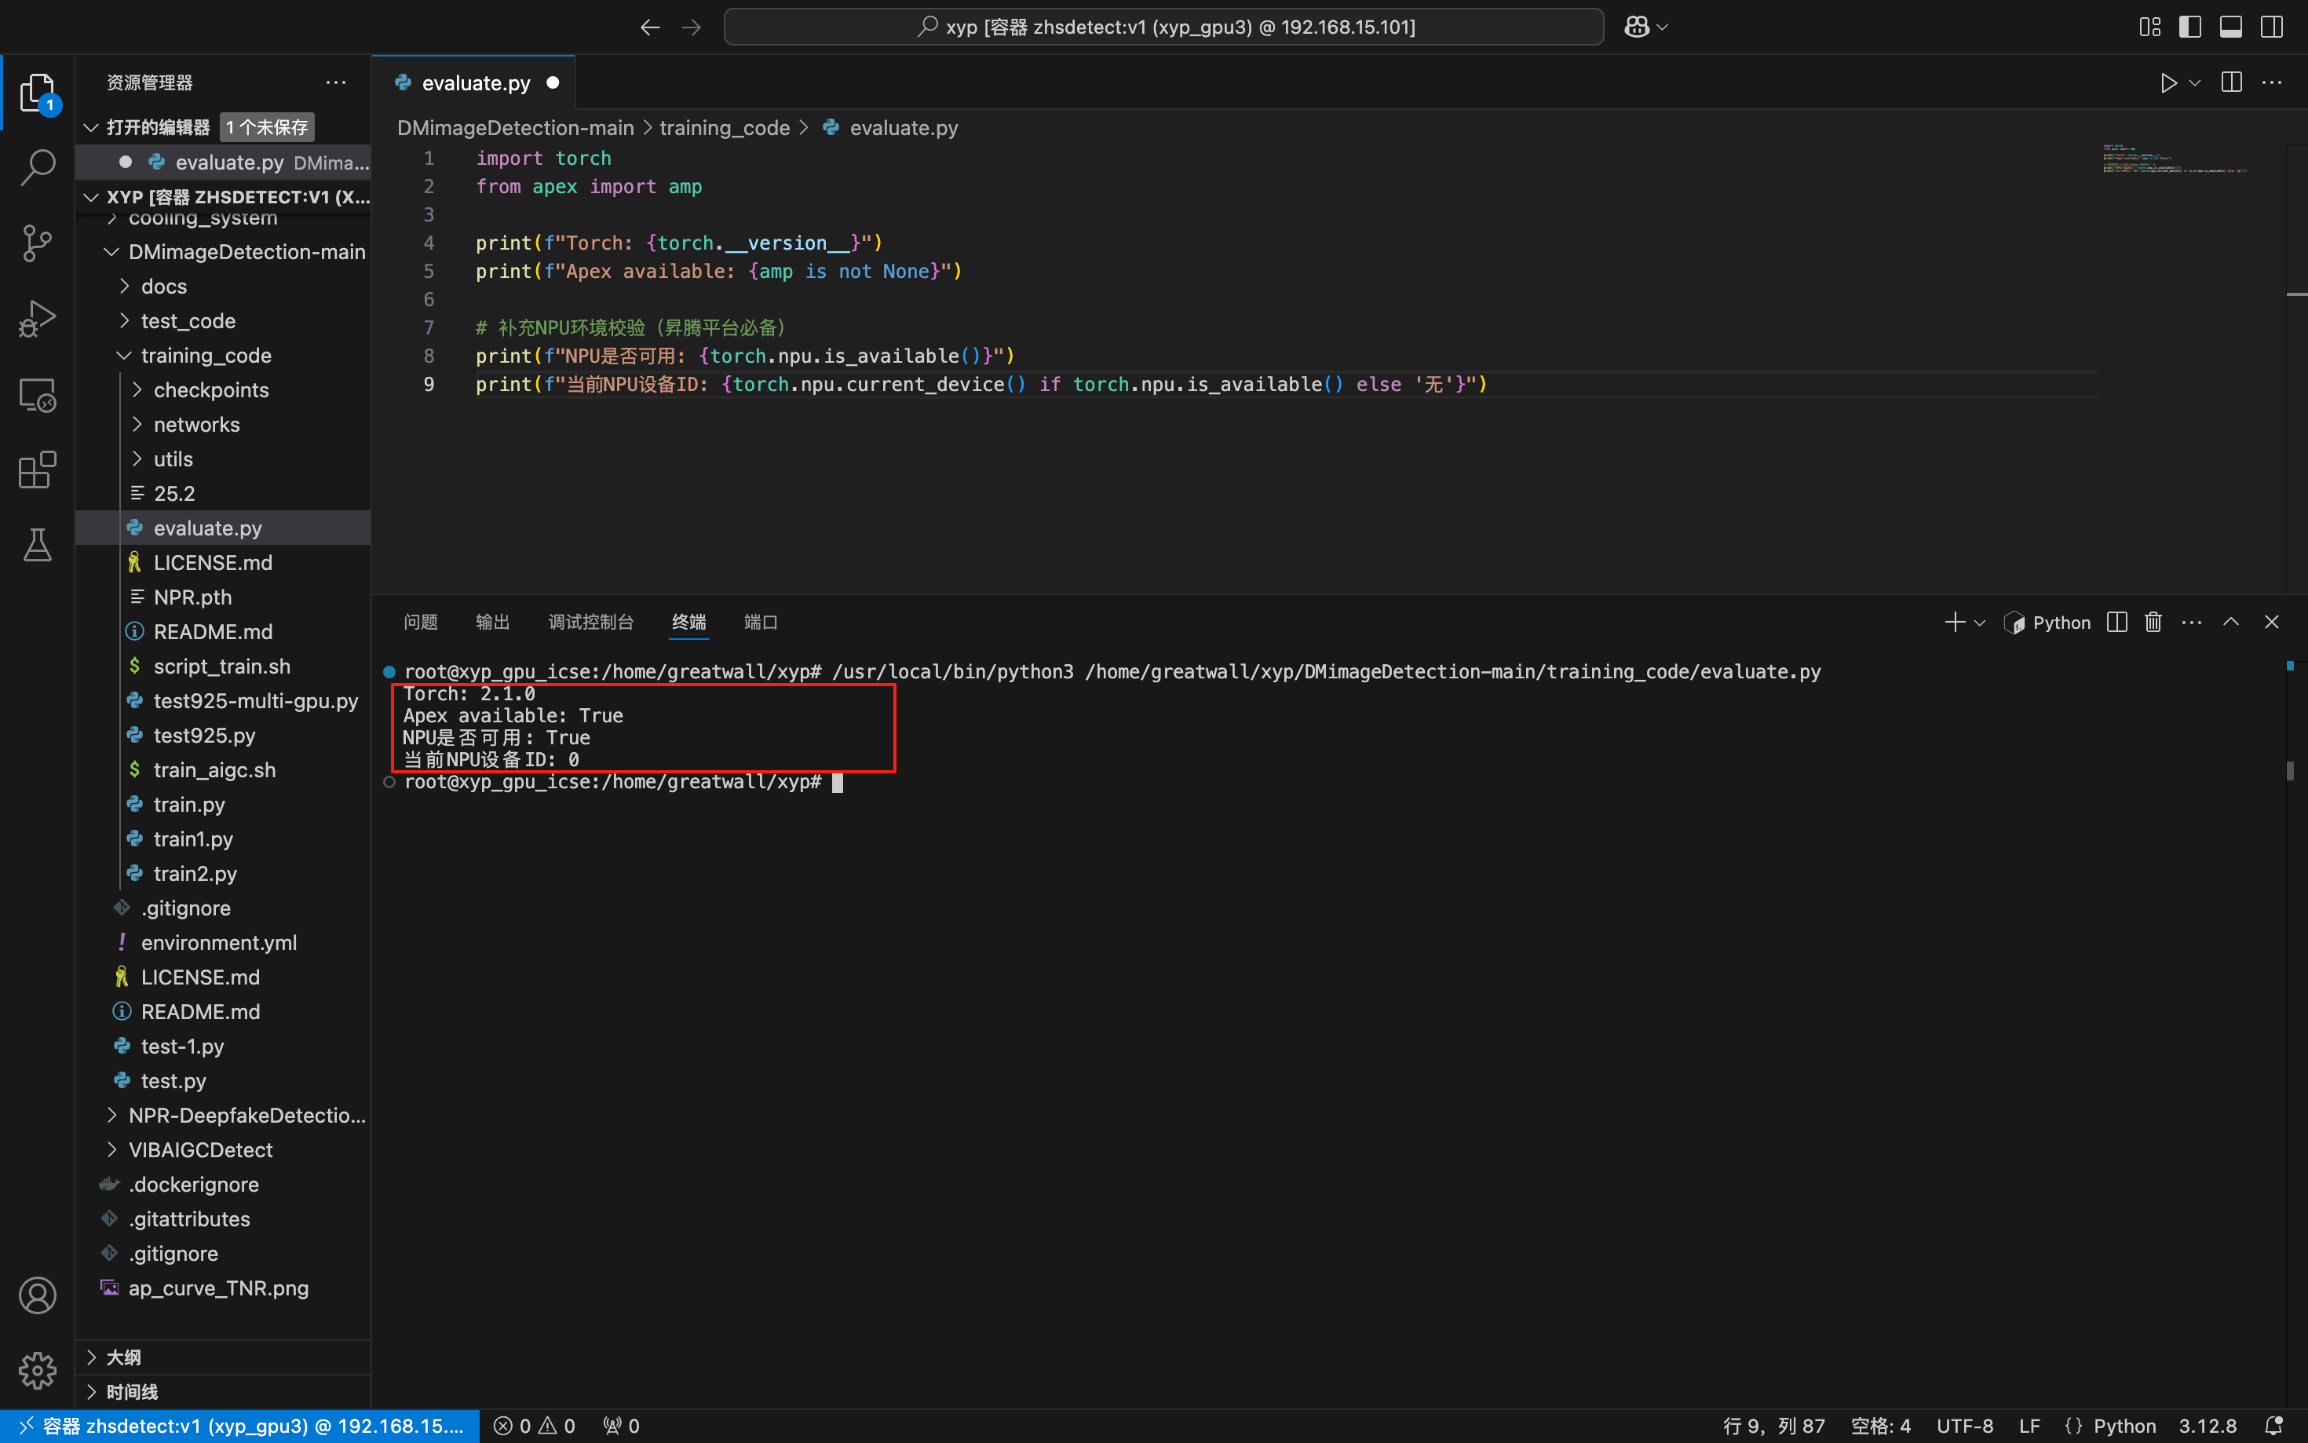This screenshot has width=2308, height=1443.
Task: Click the command center search box
Action: click(x=1163, y=27)
